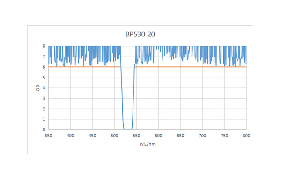Click the x-axis label 550
The width and height of the screenshot is (281, 179).
[136, 136]
